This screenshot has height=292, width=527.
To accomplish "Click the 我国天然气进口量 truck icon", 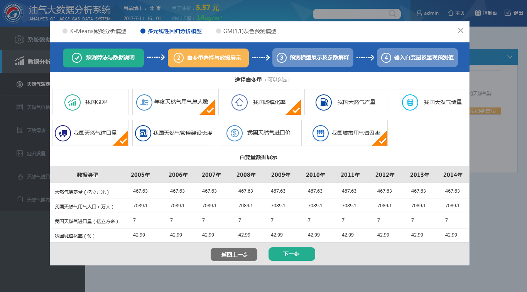I will coord(63,133).
